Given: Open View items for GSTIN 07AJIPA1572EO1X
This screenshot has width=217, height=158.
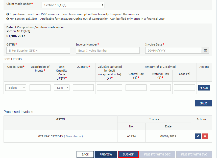Looking at the screenshot, I should (74, 136).
